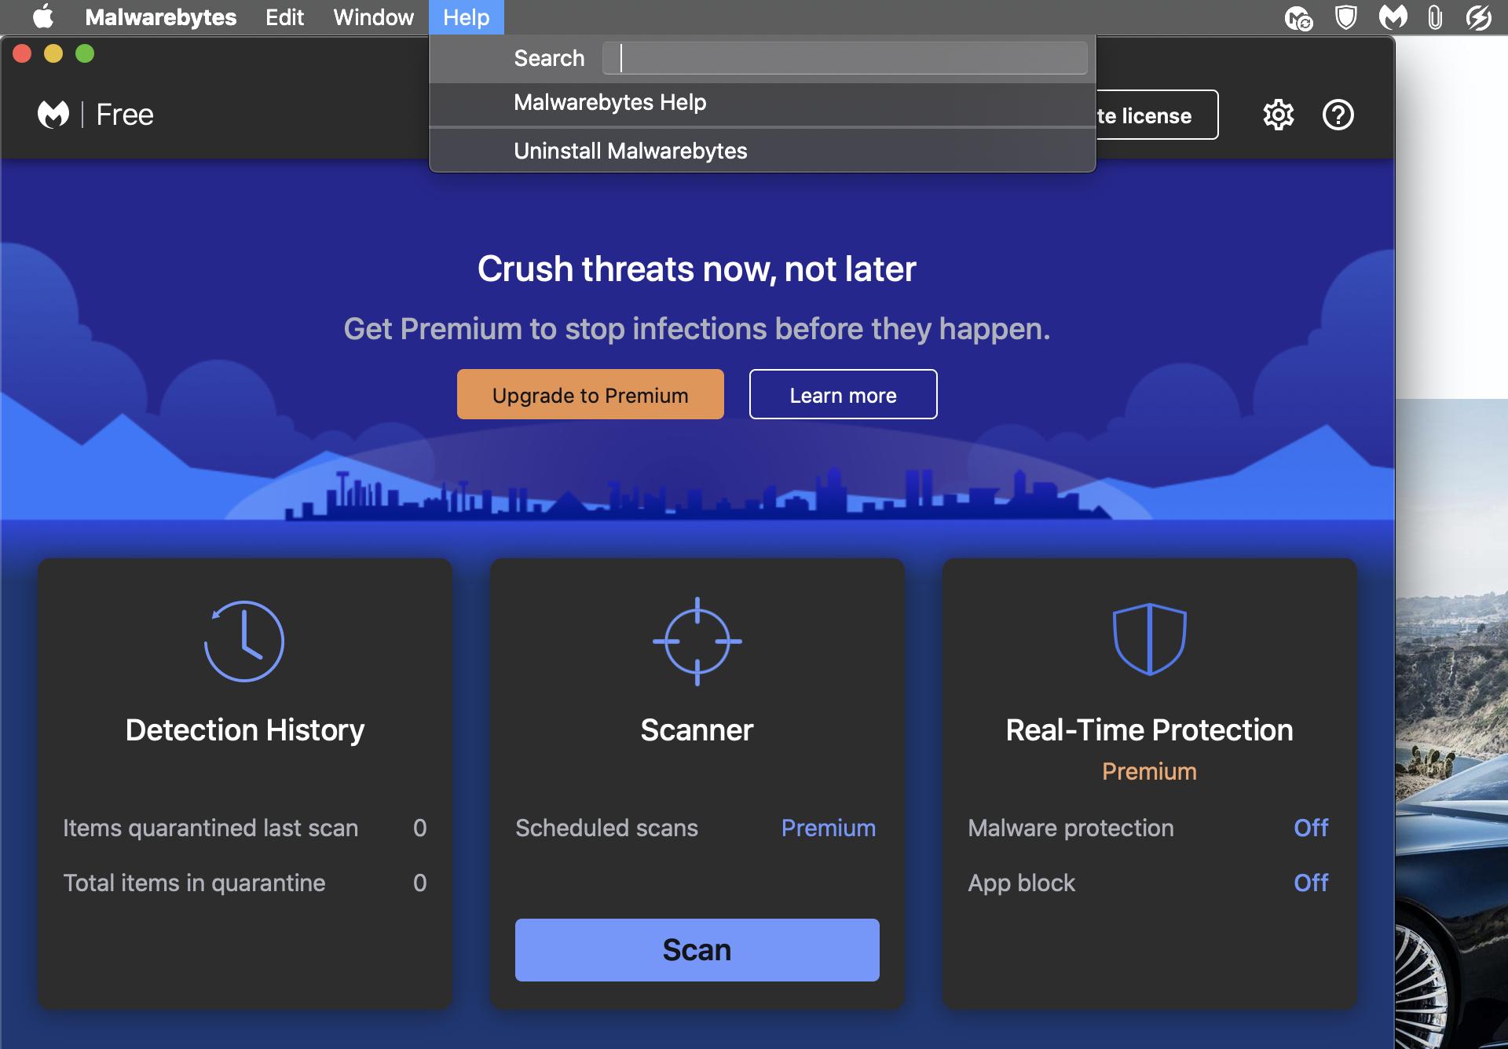Click the Scheduled scans label
Image resolution: width=1508 pixels, height=1049 pixels.
(606, 828)
